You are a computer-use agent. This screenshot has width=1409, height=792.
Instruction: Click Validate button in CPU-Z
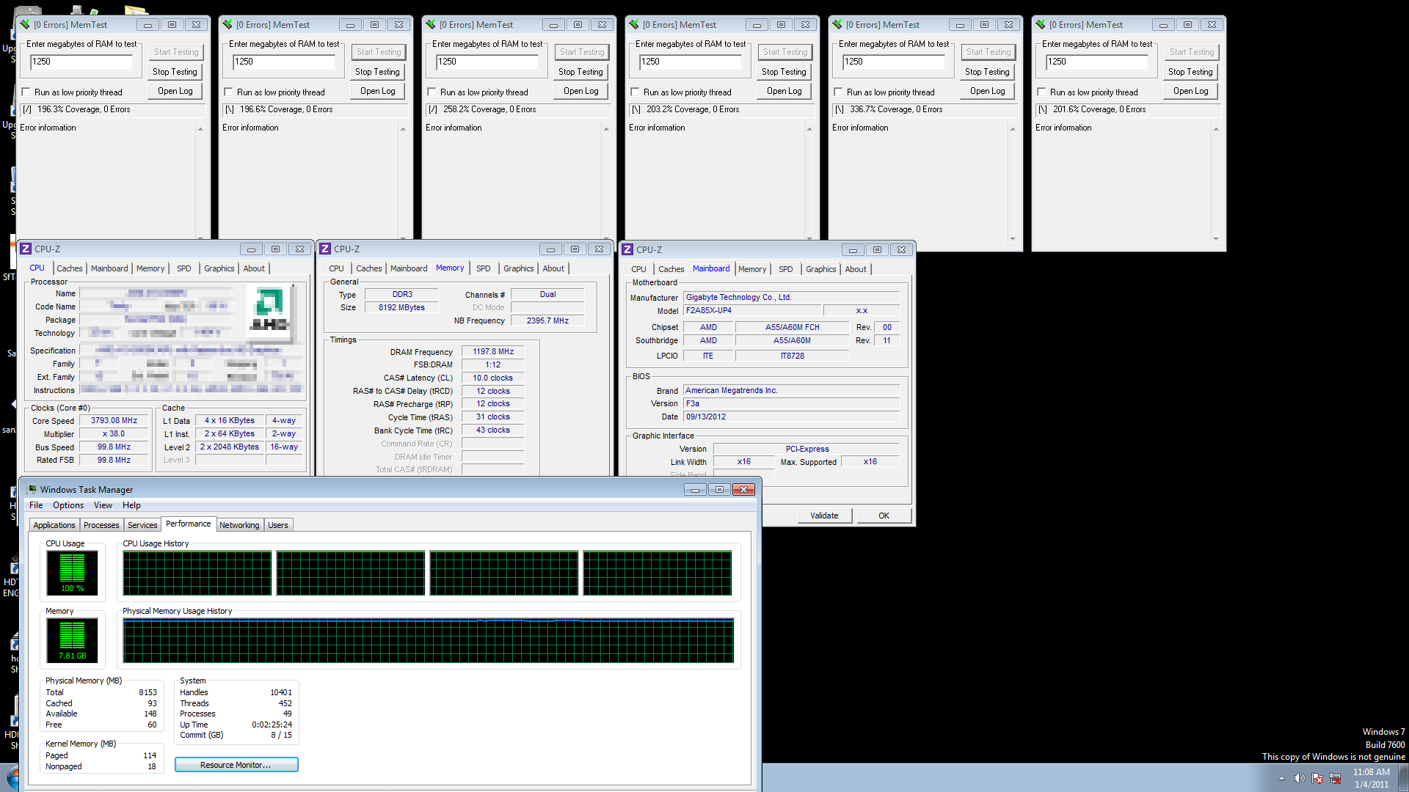pos(824,516)
